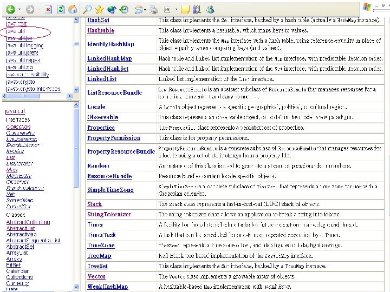
Task: Open Calendar in the Classes list
Action: point(17,271)
